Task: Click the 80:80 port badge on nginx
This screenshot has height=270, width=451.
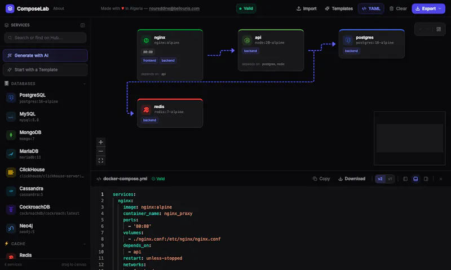Action: pyautogui.click(x=148, y=52)
